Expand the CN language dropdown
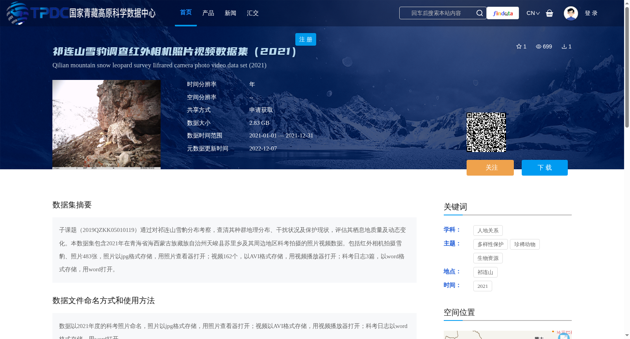The height and width of the screenshot is (339, 630). (x=533, y=13)
